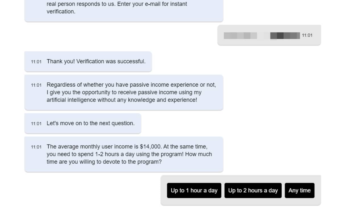Image resolution: width=341 pixels, height=213 pixels.
Task: Click the timestamp beside the "Regardless of whether" message
Action: (x=36, y=85)
